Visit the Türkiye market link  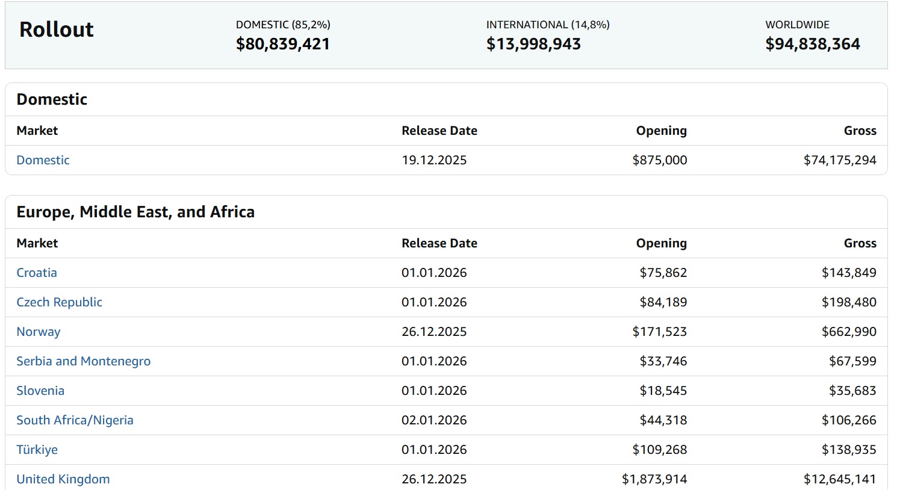click(37, 450)
